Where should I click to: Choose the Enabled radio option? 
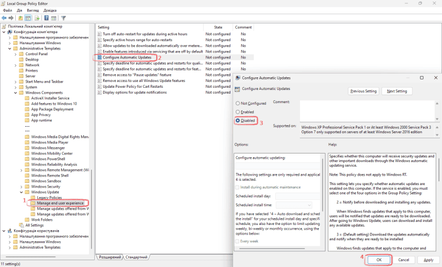(x=238, y=112)
